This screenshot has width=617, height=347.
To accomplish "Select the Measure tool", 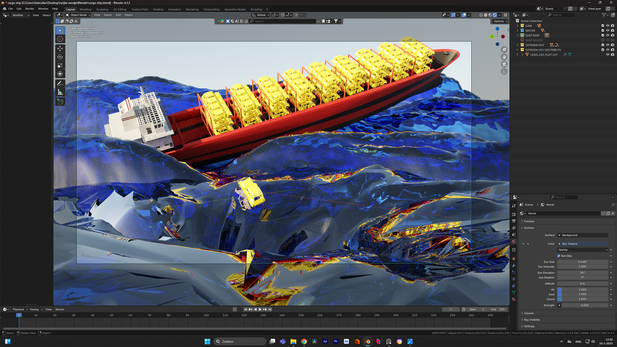I will tap(60, 92).
